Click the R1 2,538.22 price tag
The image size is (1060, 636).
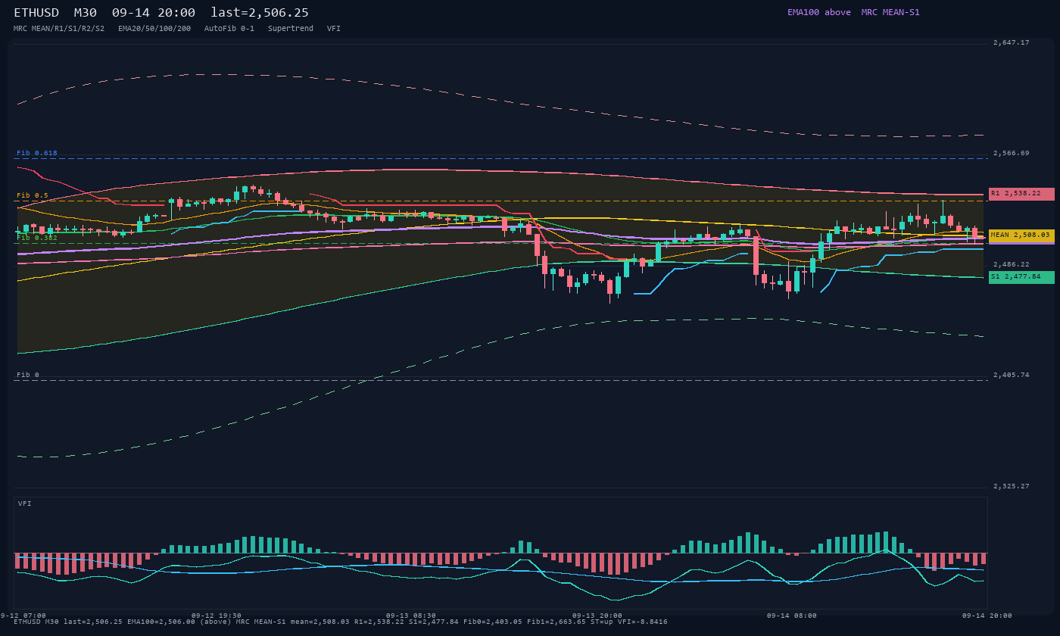1021,194
